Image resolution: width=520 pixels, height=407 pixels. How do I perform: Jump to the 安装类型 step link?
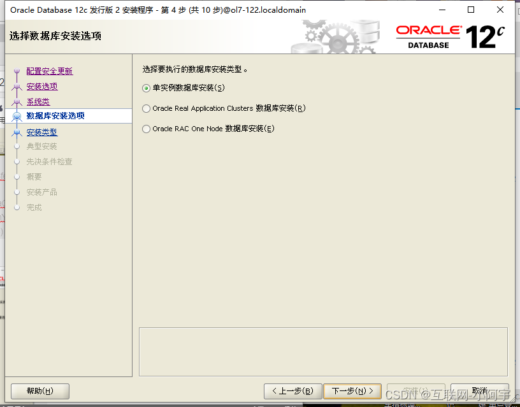[42, 132]
